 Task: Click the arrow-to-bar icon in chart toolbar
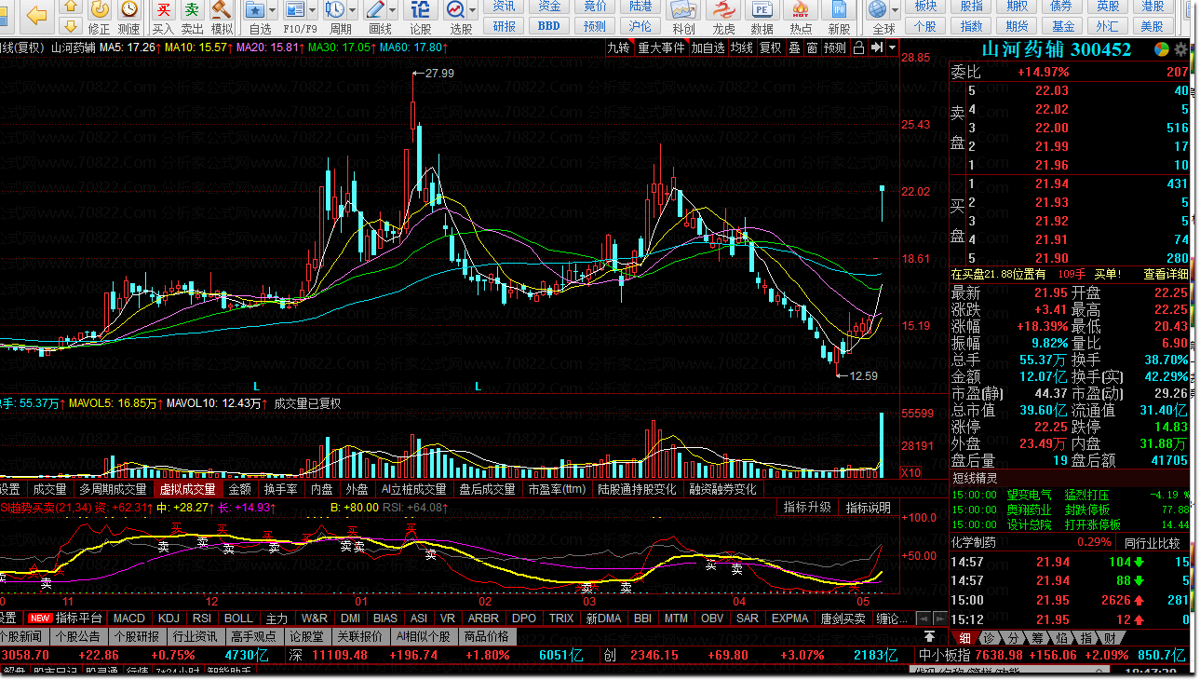coord(876,48)
